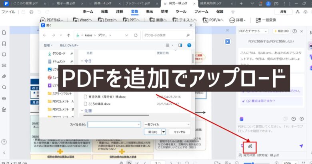Open the 整理 dropdown in file dialog
The height and width of the screenshot is (164, 312).
click(48, 45)
